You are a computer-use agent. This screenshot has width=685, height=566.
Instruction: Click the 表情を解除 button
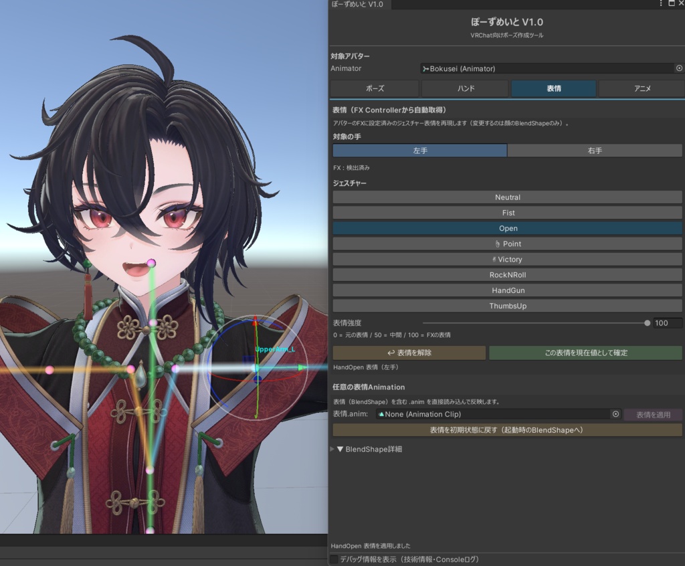point(409,353)
